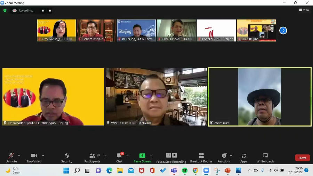Stop recording using the top-left stop button
Viewport: 313px width, 176px height.
point(50,10)
